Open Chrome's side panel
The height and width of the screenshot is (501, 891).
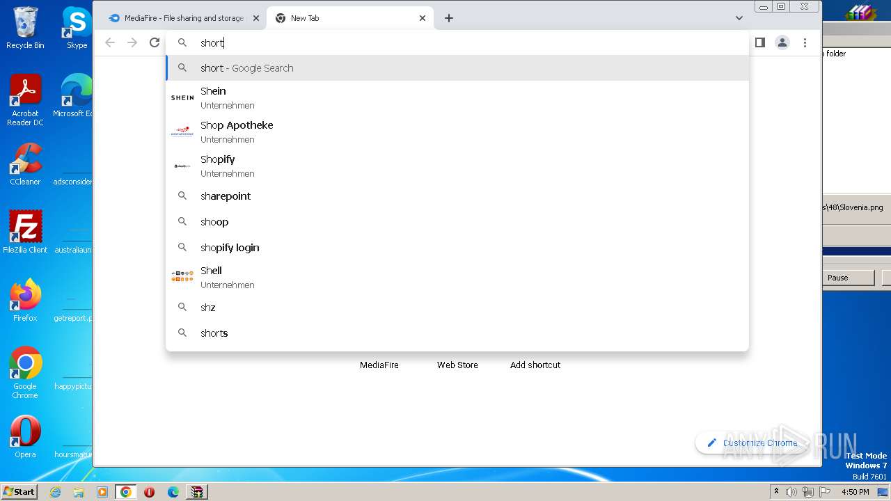coord(760,42)
